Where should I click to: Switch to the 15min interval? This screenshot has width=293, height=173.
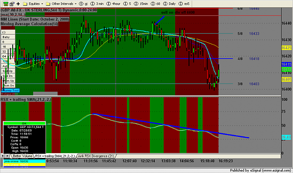tap(141, 4)
